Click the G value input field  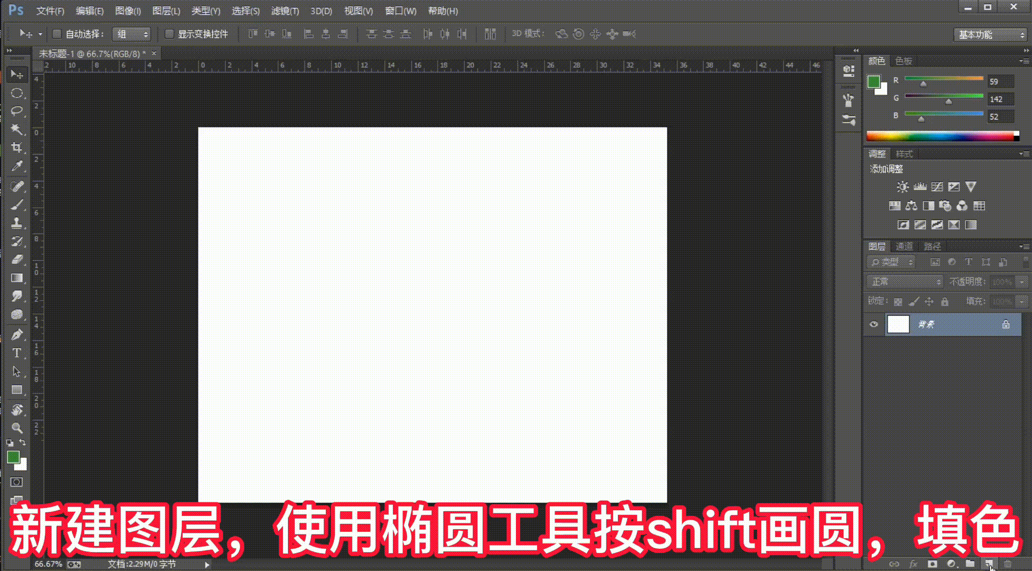click(x=1001, y=99)
